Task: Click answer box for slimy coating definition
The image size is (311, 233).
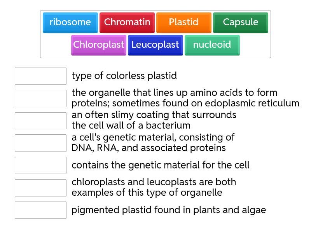Action: tap(40, 121)
